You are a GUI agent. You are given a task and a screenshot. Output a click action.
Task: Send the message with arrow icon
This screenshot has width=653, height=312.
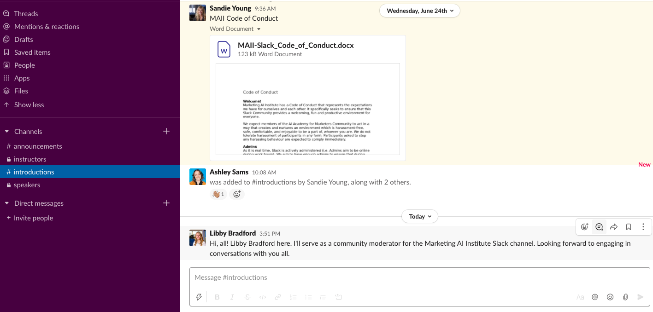[x=640, y=297]
